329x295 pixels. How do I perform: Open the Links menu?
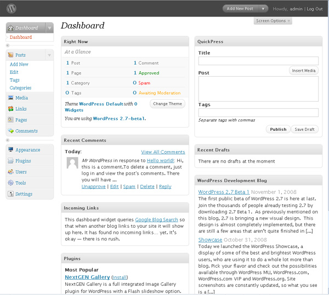pyautogui.click(x=21, y=109)
